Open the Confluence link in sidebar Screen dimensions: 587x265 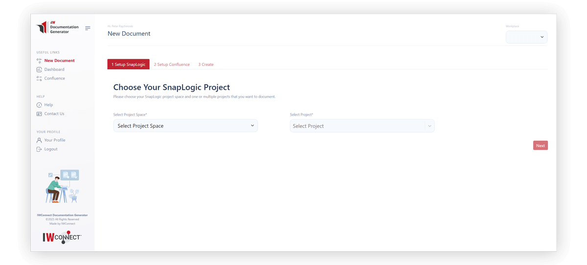[54, 78]
